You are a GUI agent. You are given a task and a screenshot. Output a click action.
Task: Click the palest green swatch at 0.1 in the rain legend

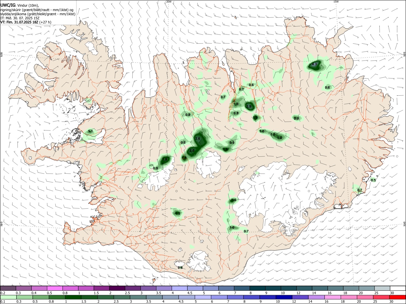point(8,297)
